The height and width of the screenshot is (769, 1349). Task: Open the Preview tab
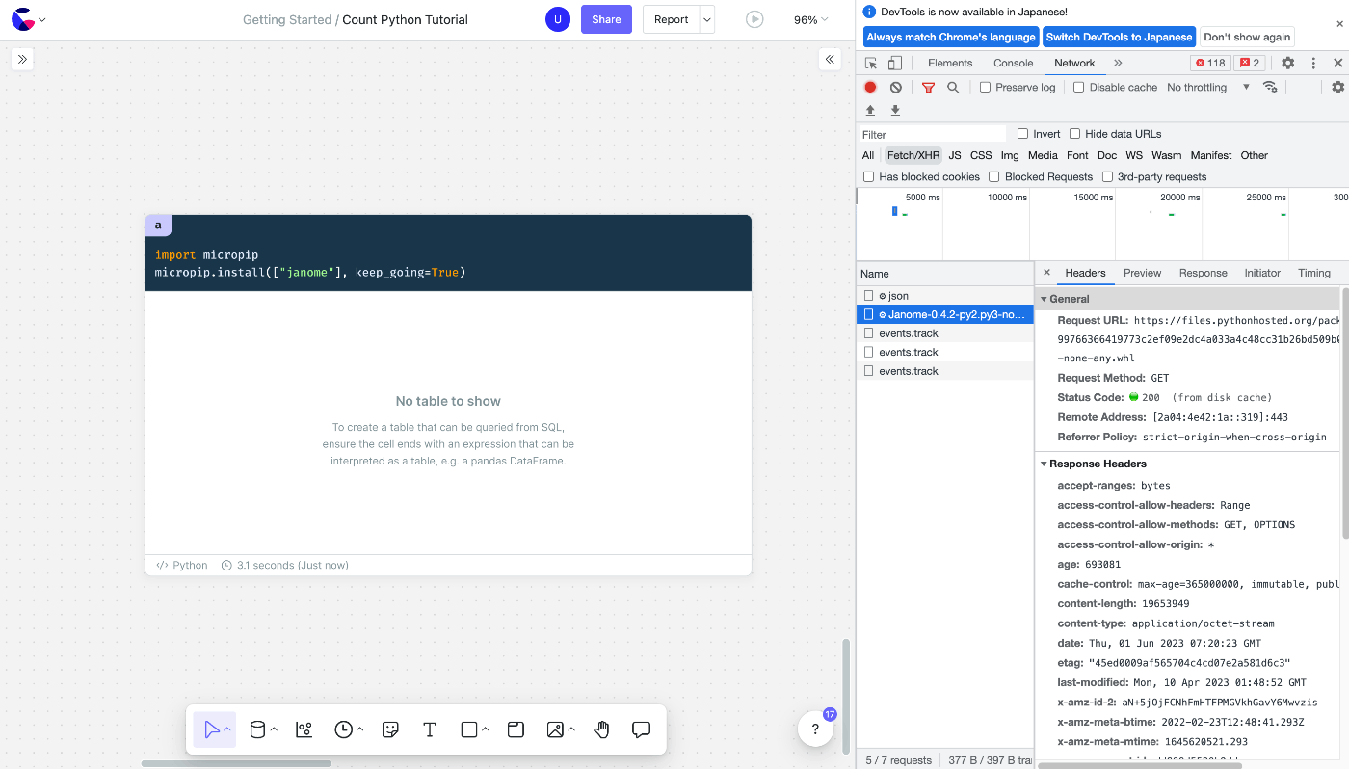(1143, 273)
